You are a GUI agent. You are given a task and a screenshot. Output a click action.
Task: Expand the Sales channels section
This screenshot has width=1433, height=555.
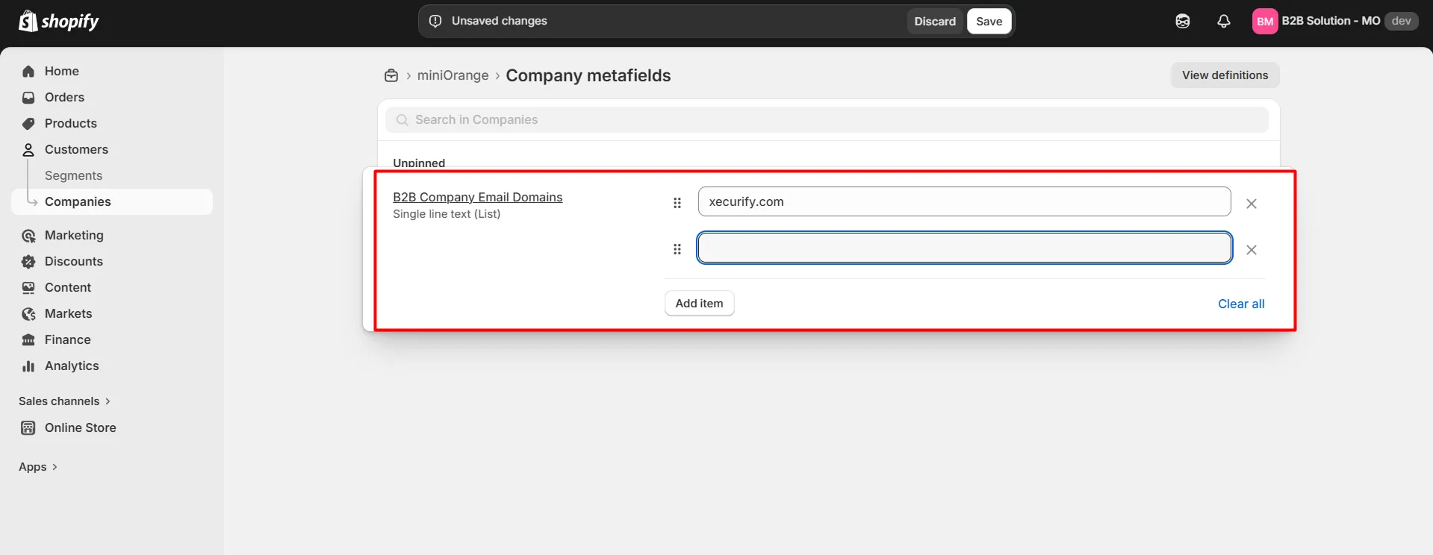(64, 401)
